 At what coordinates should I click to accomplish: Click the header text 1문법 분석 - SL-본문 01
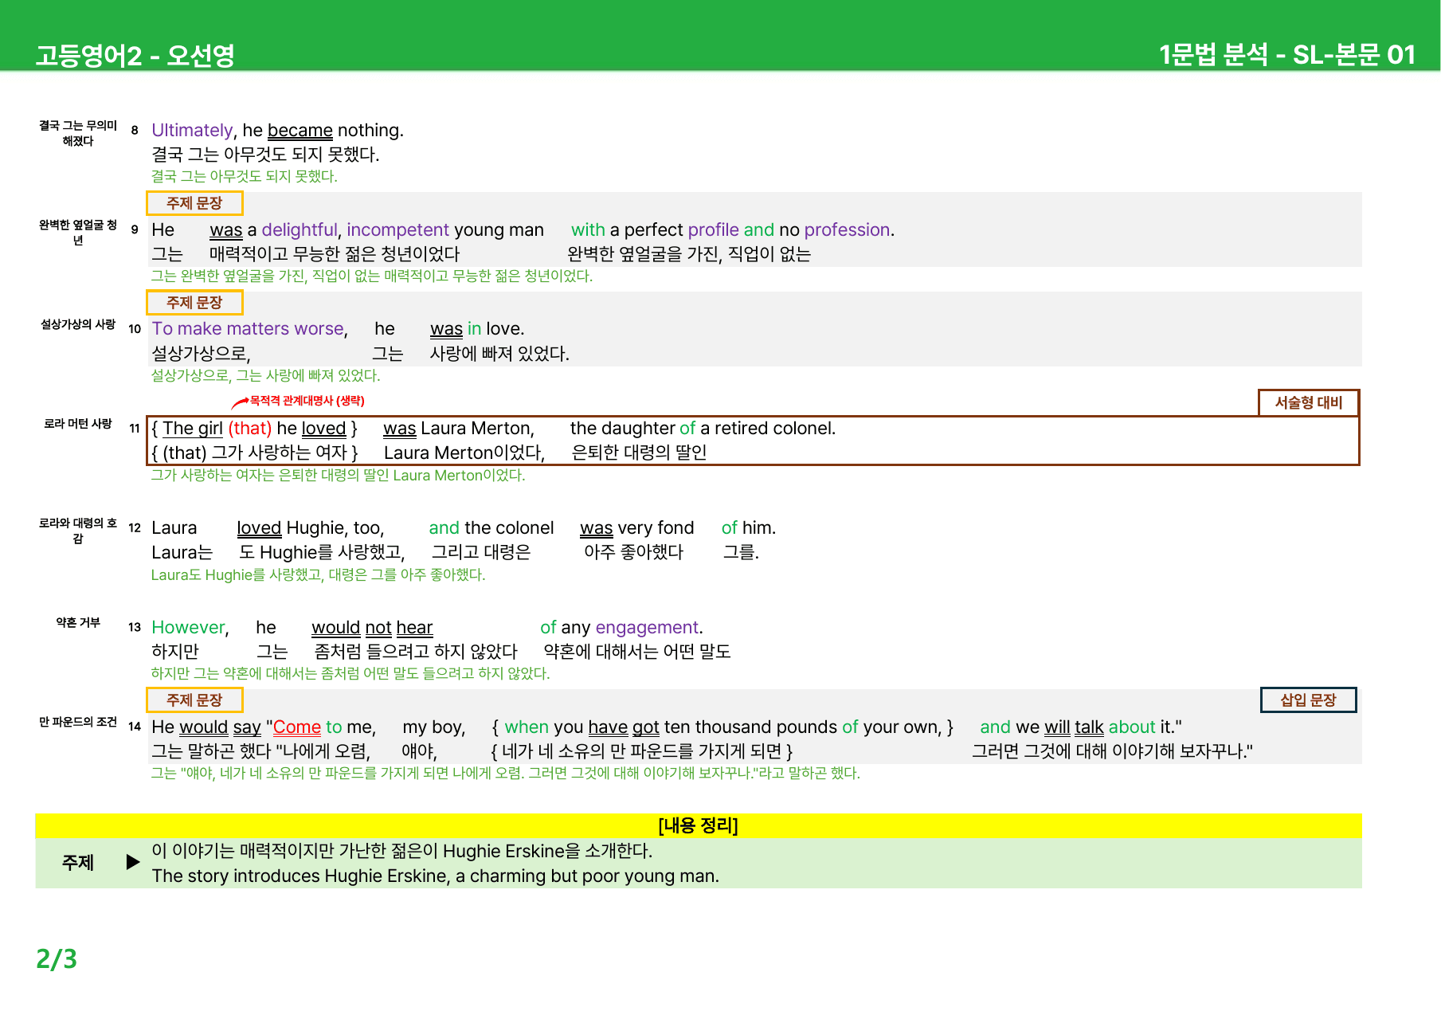click(x=1286, y=54)
